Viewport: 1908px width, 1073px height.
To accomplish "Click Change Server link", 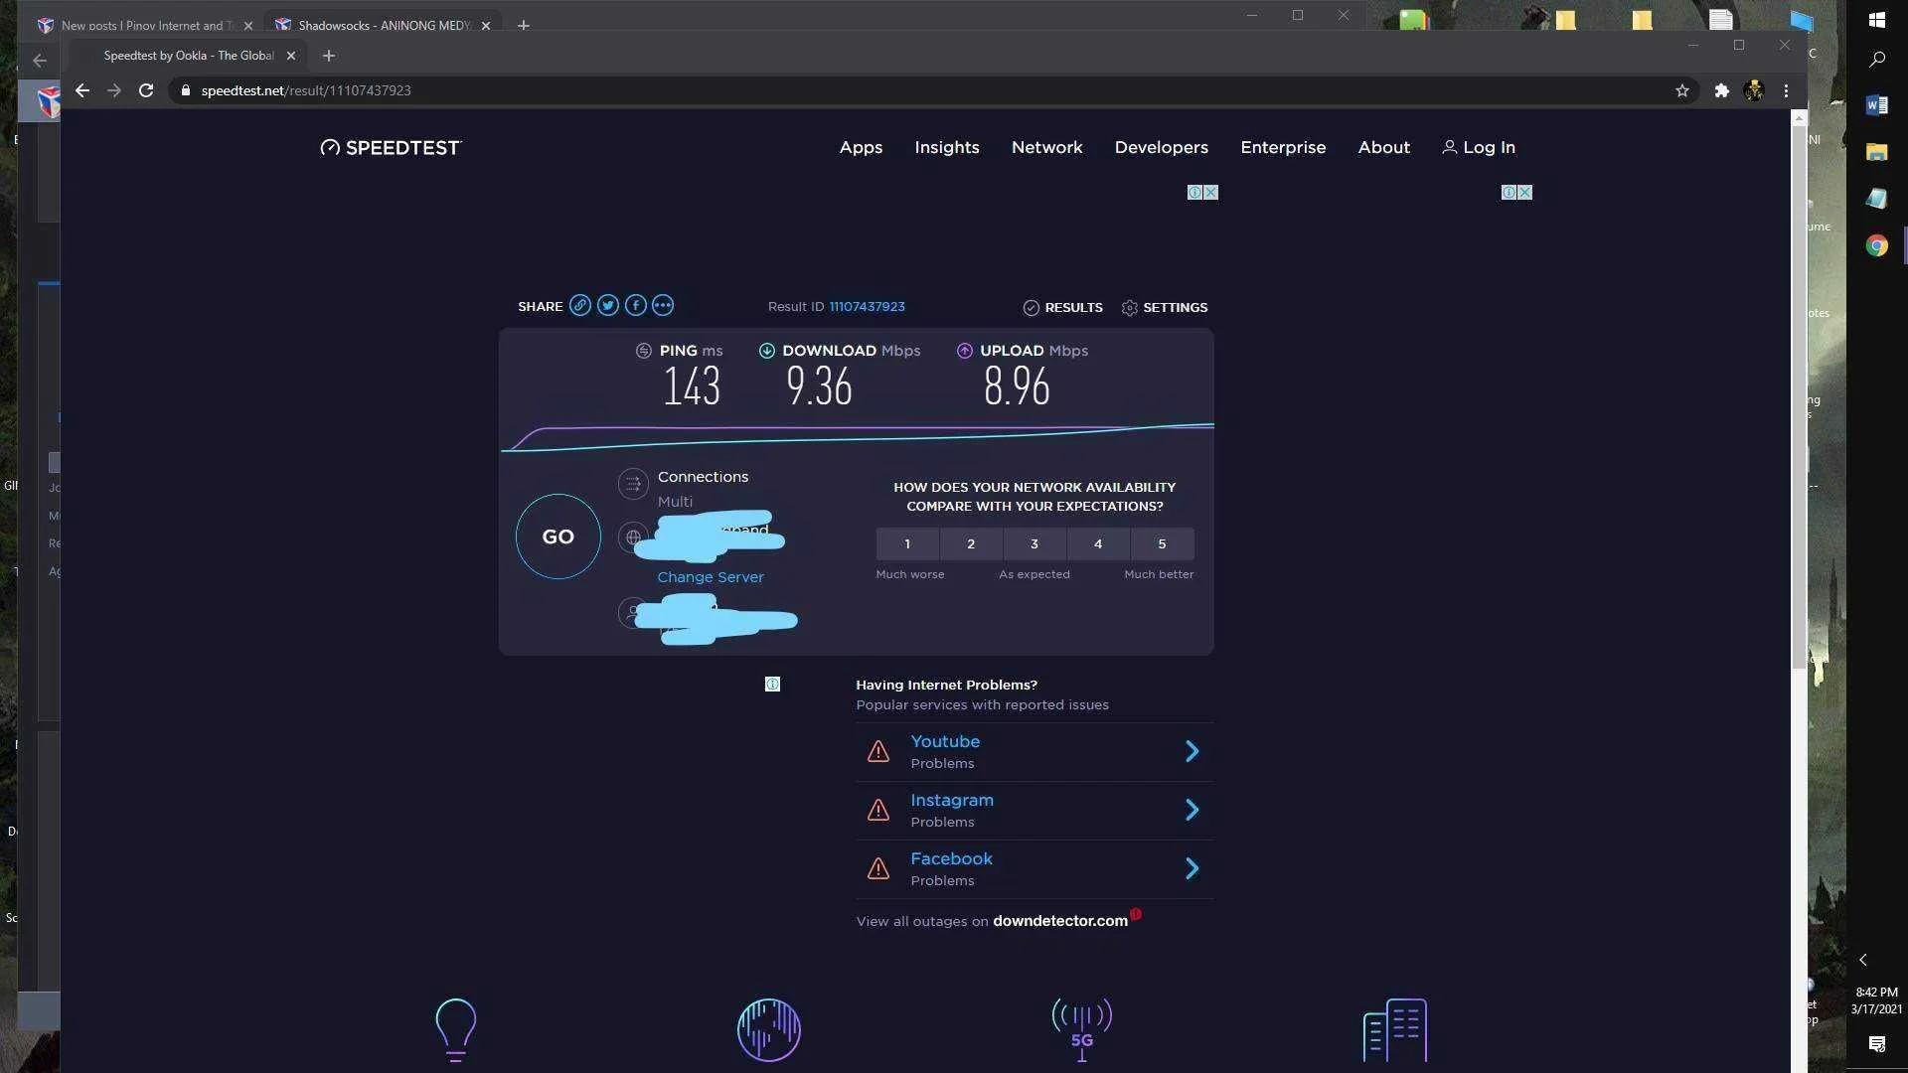I will point(711,577).
